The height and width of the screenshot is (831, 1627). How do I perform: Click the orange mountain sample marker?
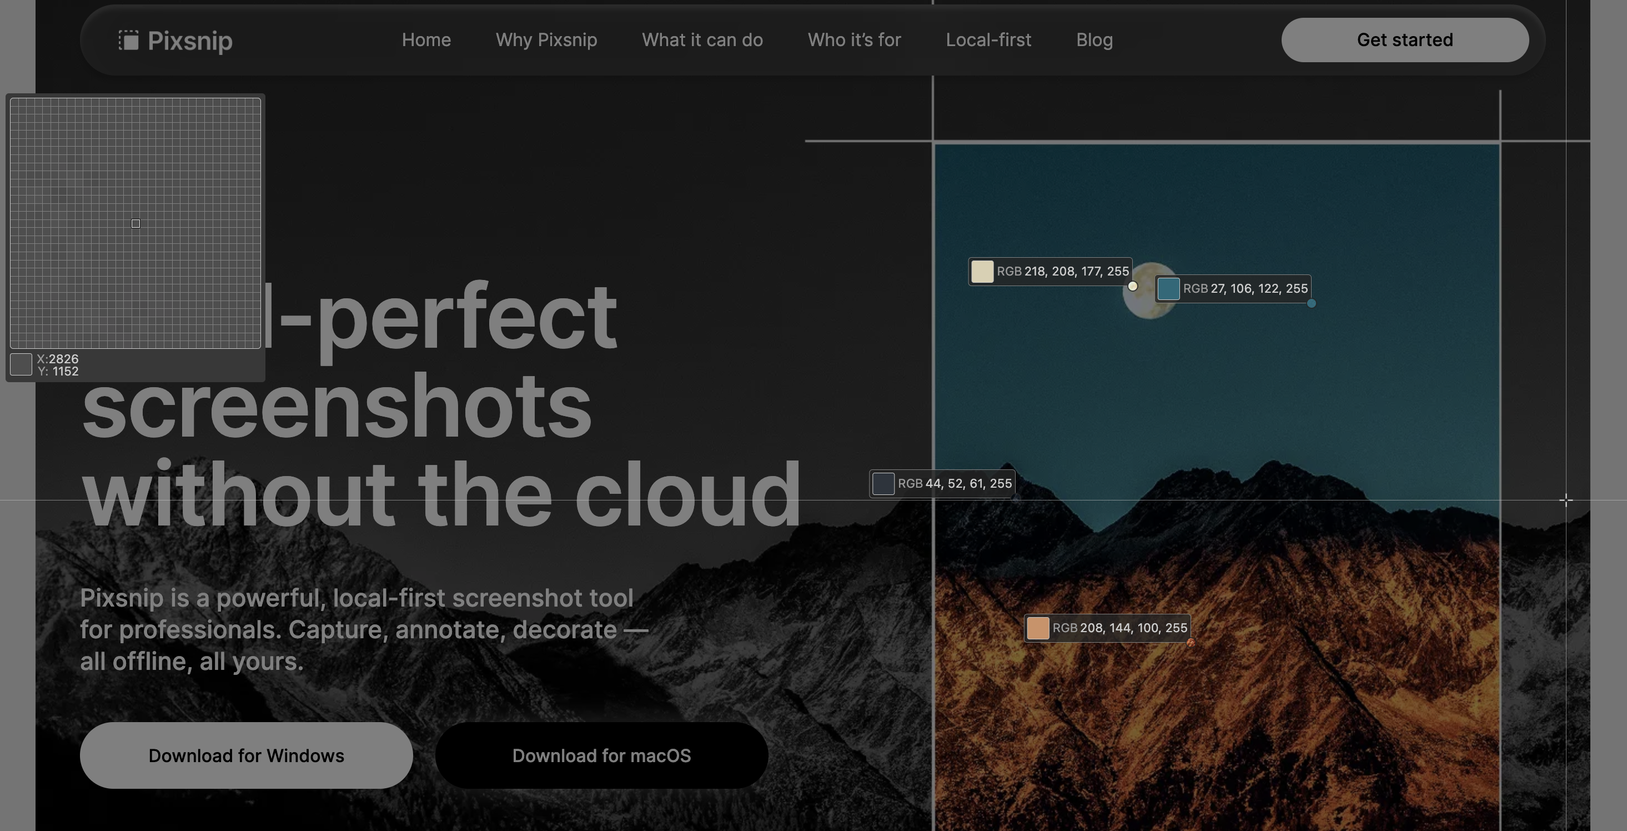pos(1191,643)
